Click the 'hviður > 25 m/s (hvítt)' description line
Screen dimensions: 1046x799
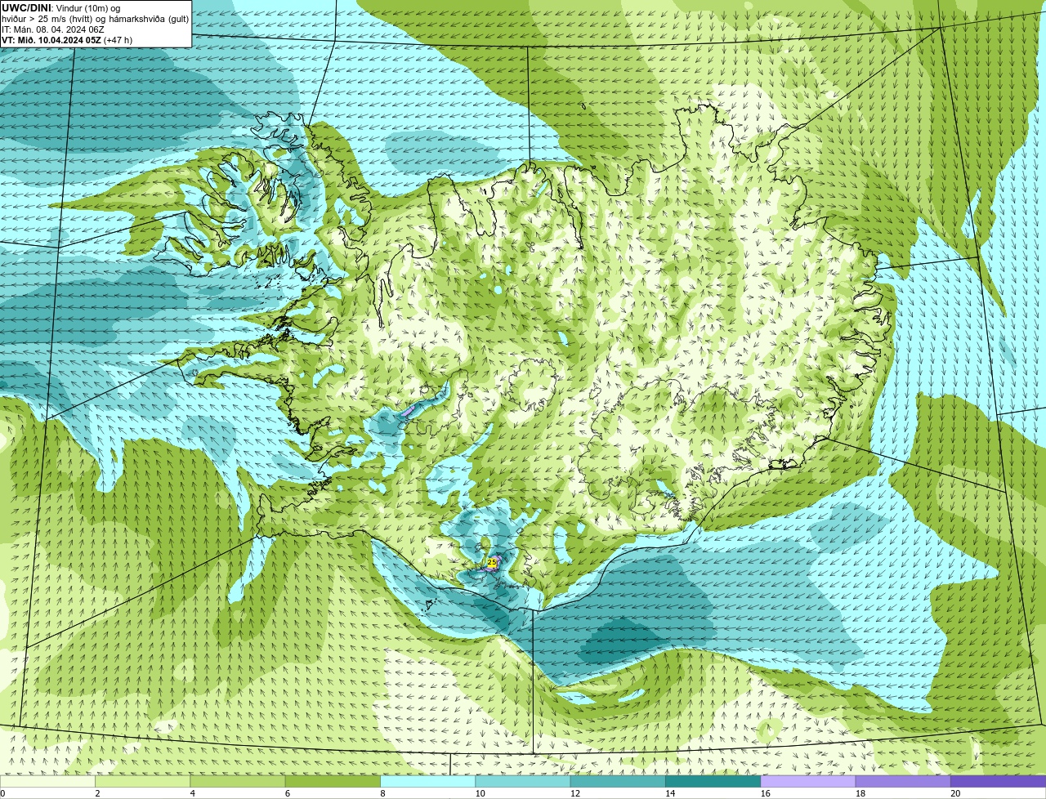point(95,19)
